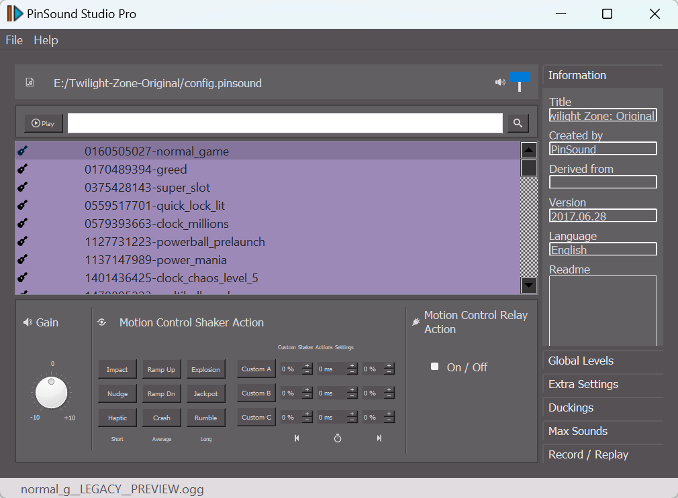This screenshot has height=498, width=678.
Task: Click the Jackpot shaker action button
Action: coord(206,393)
